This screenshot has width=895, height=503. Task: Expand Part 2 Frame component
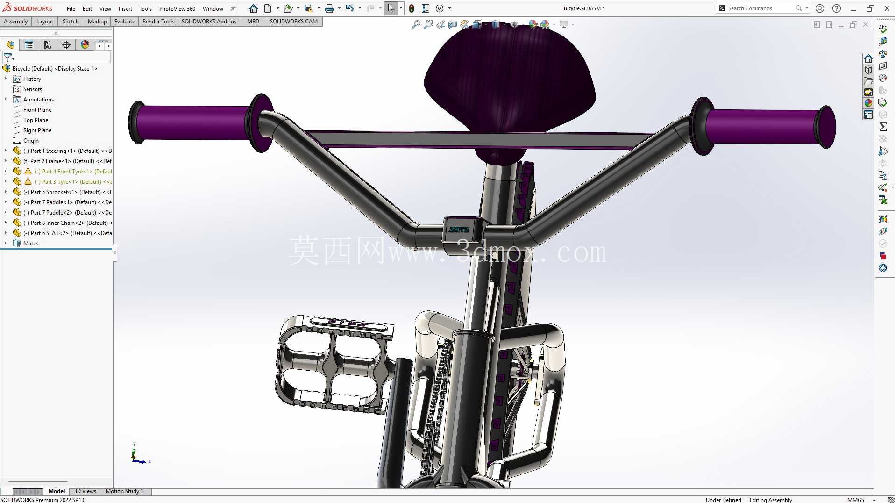[6, 161]
